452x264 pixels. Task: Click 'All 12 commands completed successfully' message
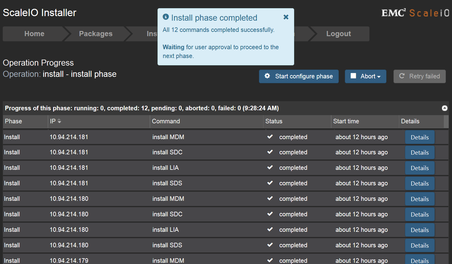tap(219, 30)
